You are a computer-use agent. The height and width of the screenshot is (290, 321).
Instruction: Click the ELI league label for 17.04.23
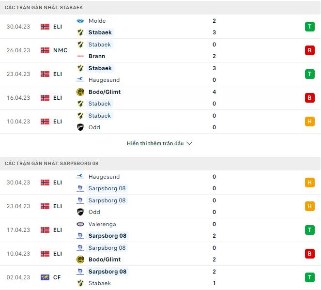click(x=58, y=230)
